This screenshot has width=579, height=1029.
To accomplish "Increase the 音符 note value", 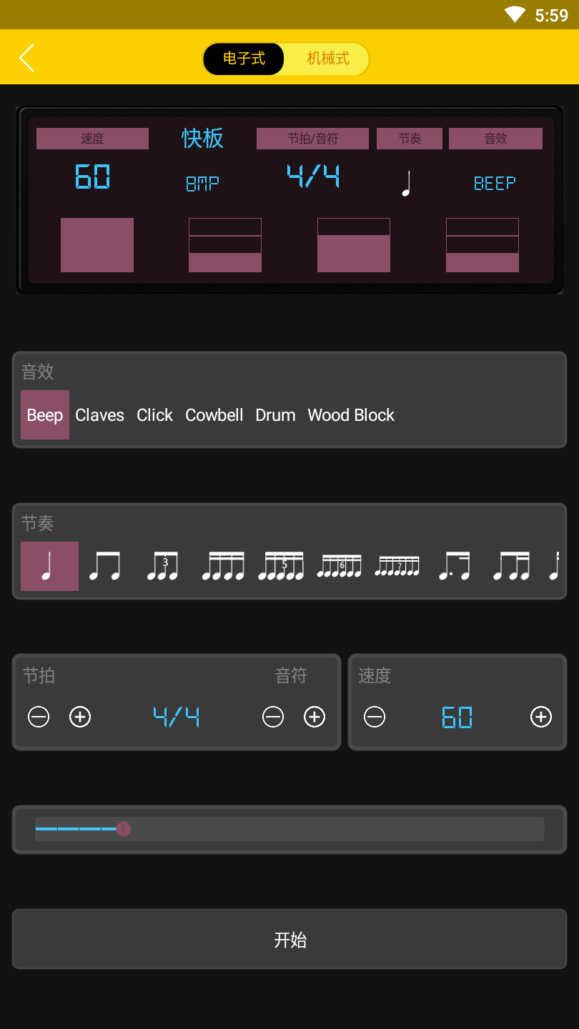I will tap(315, 717).
